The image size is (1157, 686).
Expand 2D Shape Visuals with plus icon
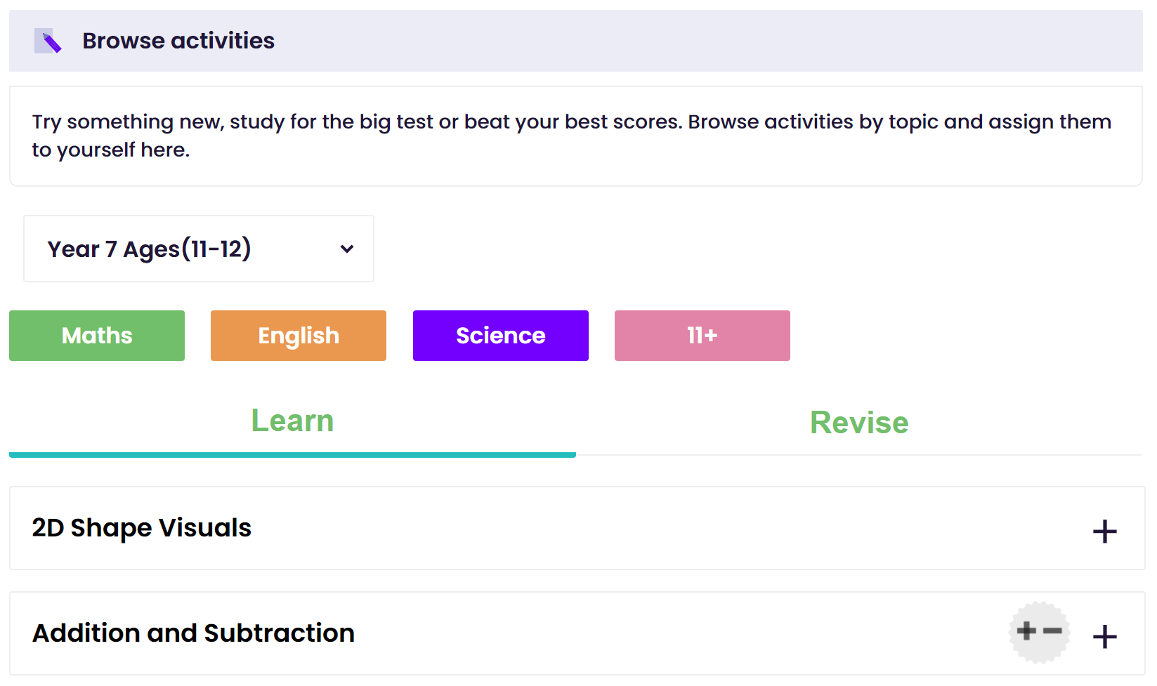click(1105, 532)
